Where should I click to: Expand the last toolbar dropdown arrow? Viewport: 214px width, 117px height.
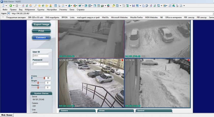184,6
